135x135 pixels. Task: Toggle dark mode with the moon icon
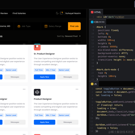pos(57,13)
